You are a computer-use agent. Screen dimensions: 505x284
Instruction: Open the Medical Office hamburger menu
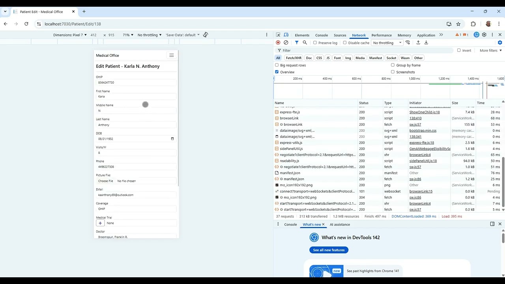171,55
